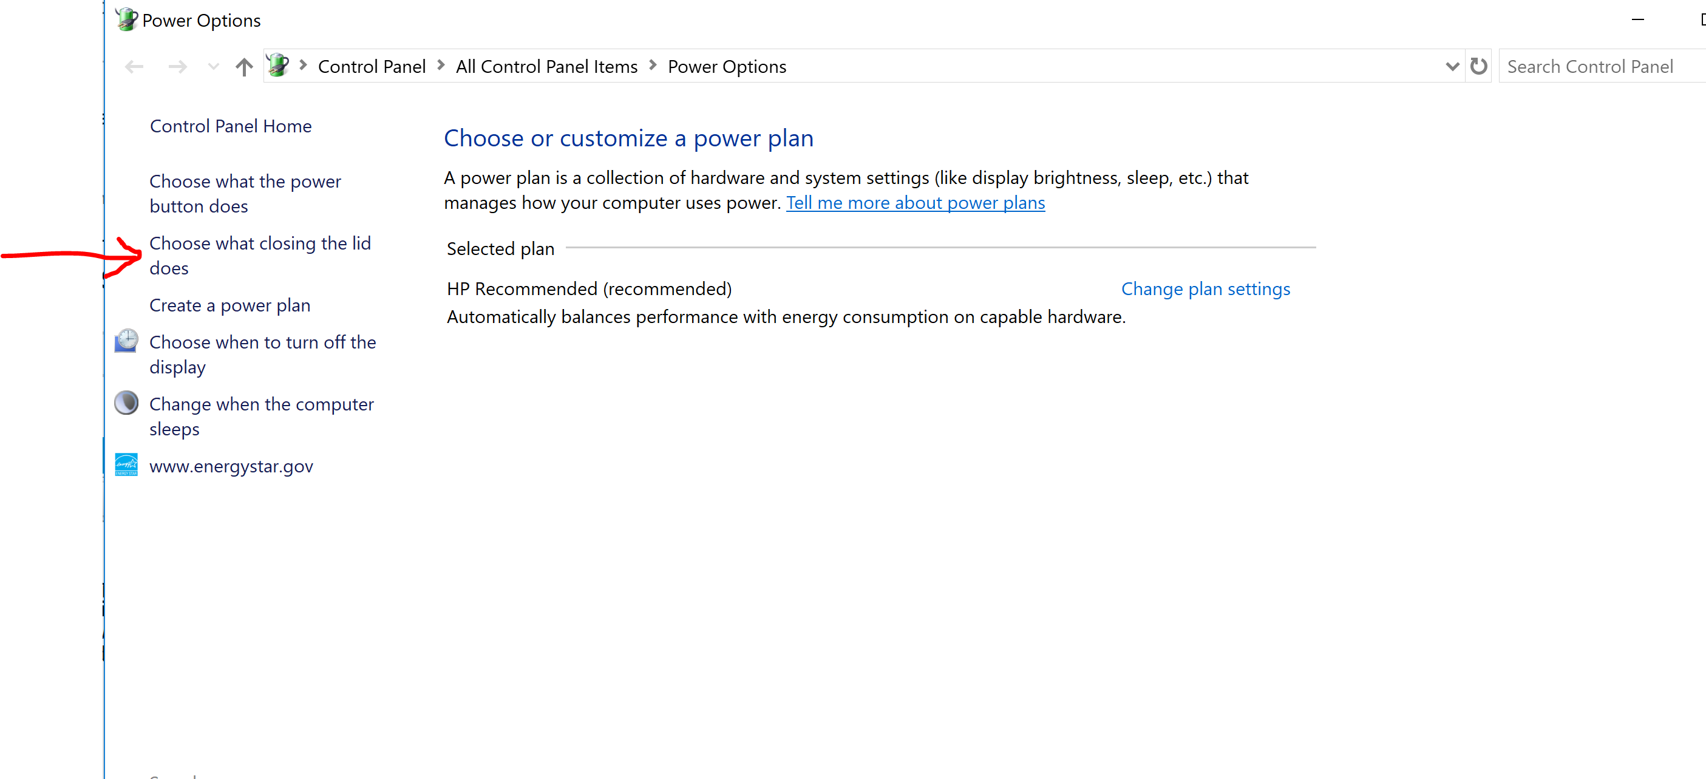Open Tell me more about power plans

(x=916, y=203)
